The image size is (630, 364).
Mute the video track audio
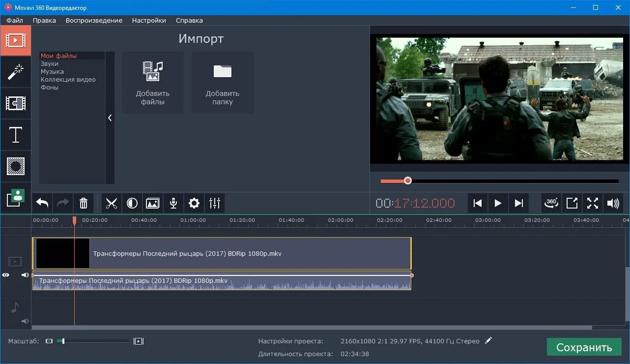25,275
